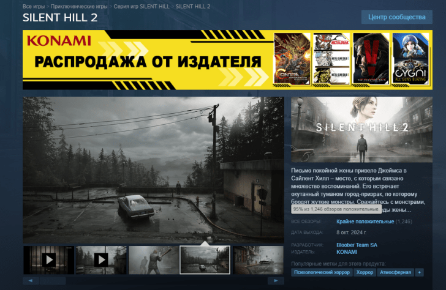Click the main parking lot screenshot
446x290 pixels.
coord(153,170)
